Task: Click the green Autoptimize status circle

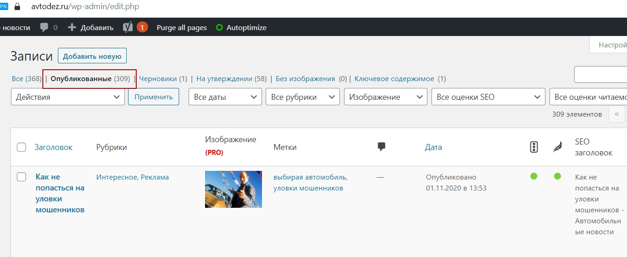Action: pyautogui.click(x=219, y=27)
